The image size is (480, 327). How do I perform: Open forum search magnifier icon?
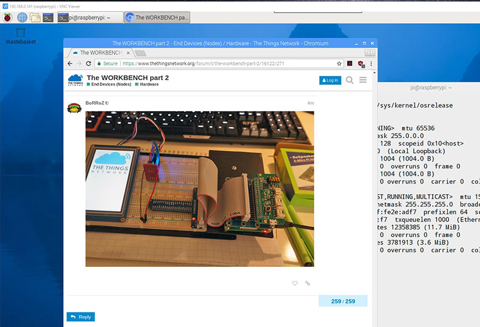pos(350,80)
